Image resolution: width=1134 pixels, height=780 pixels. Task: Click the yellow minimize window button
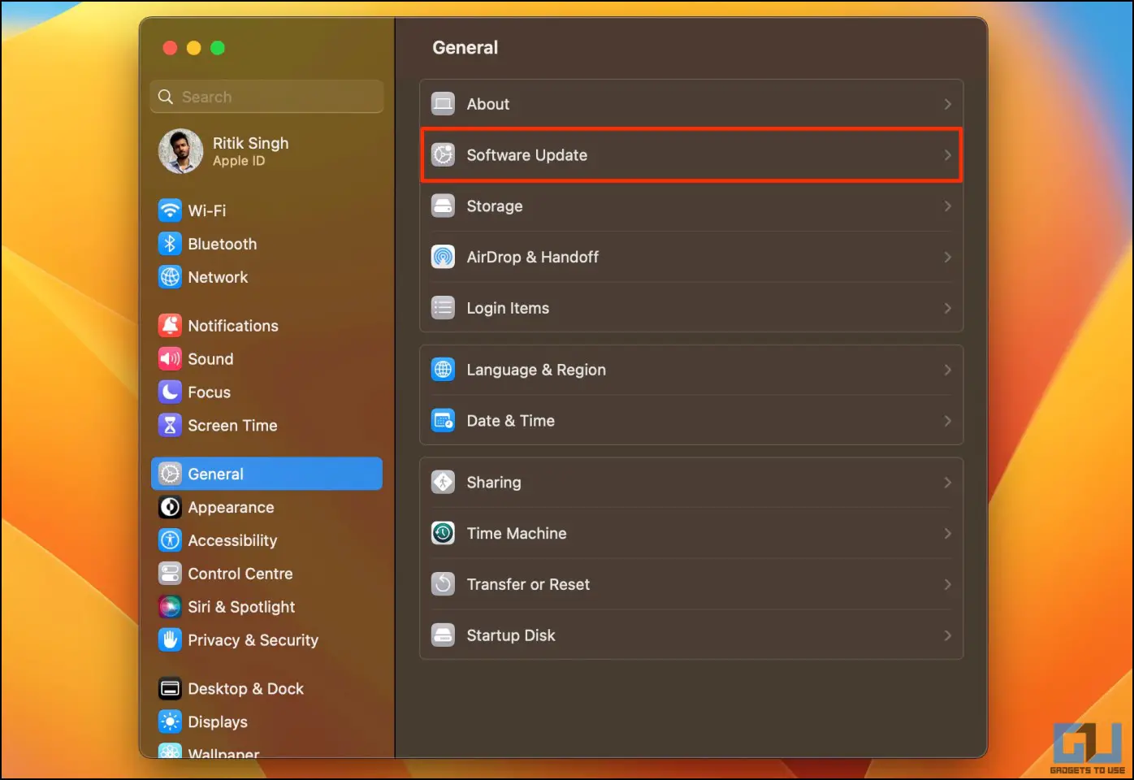point(193,48)
